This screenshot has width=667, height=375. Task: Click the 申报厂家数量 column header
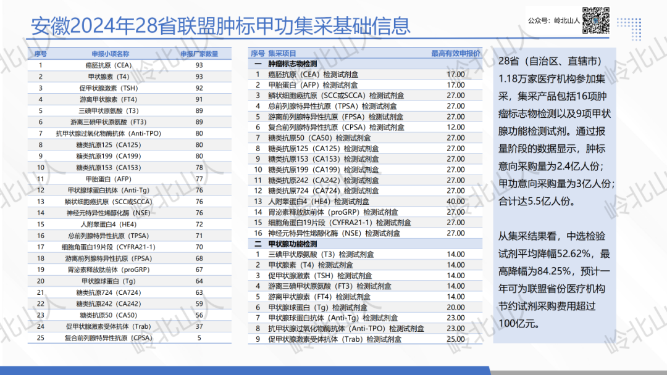click(x=199, y=54)
